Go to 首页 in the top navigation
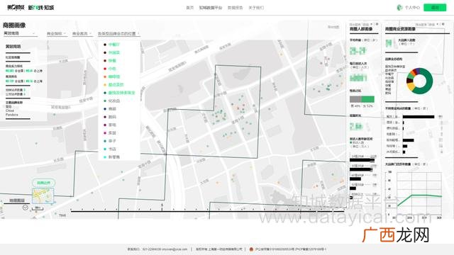 [x=189, y=8]
